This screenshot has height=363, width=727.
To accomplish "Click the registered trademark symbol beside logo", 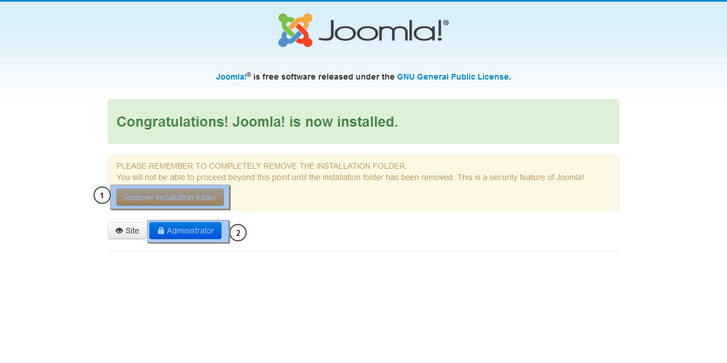I will 446,23.
